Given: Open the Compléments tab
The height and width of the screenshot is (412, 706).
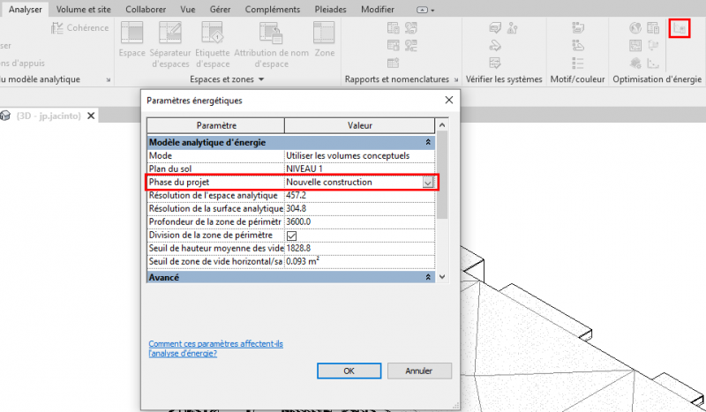Looking at the screenshot, I should point(273,9).
